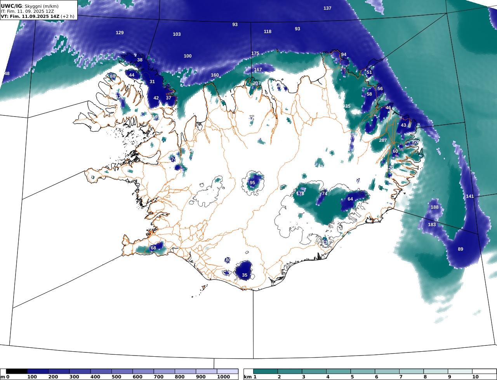The height and width of the screenshot is (380, 497).
Task: Click the visibility value 38 in the Westfjords
Action: click(140, 60)
